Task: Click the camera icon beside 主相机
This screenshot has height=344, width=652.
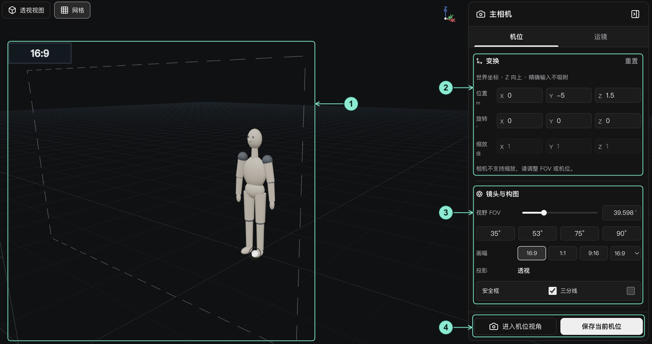Action: pos(481,14)
